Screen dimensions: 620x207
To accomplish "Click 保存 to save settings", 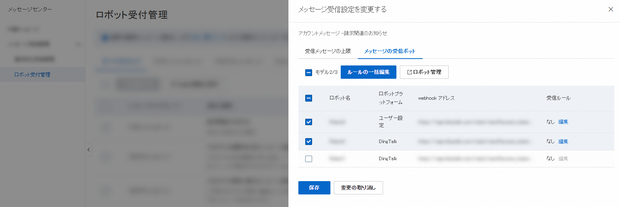I will pos(314,188).
